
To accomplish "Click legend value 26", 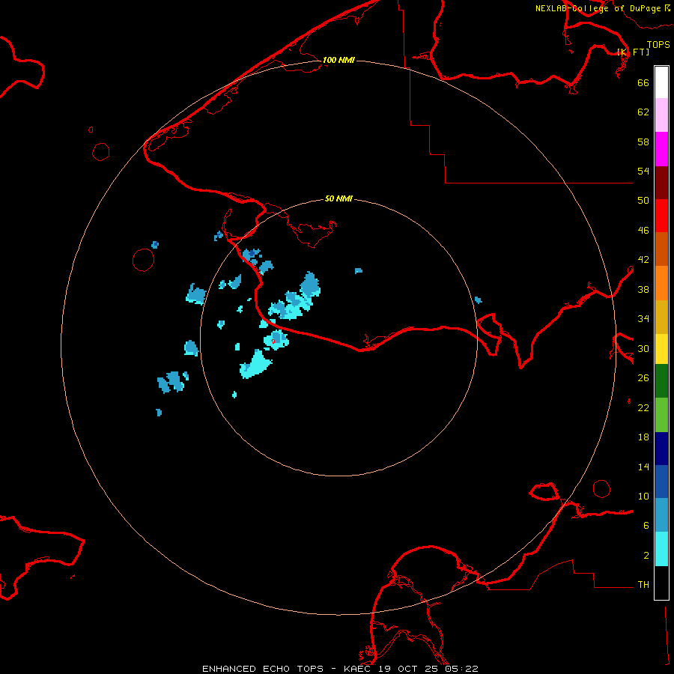I will click(x=643, y=378).
